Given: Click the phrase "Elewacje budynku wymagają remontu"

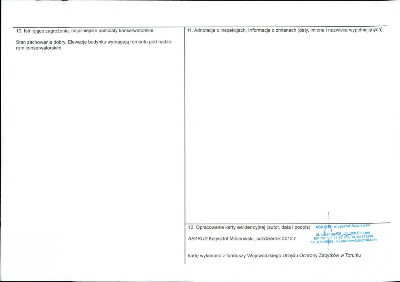Looking at the screenshot, I should coord(110,42).
